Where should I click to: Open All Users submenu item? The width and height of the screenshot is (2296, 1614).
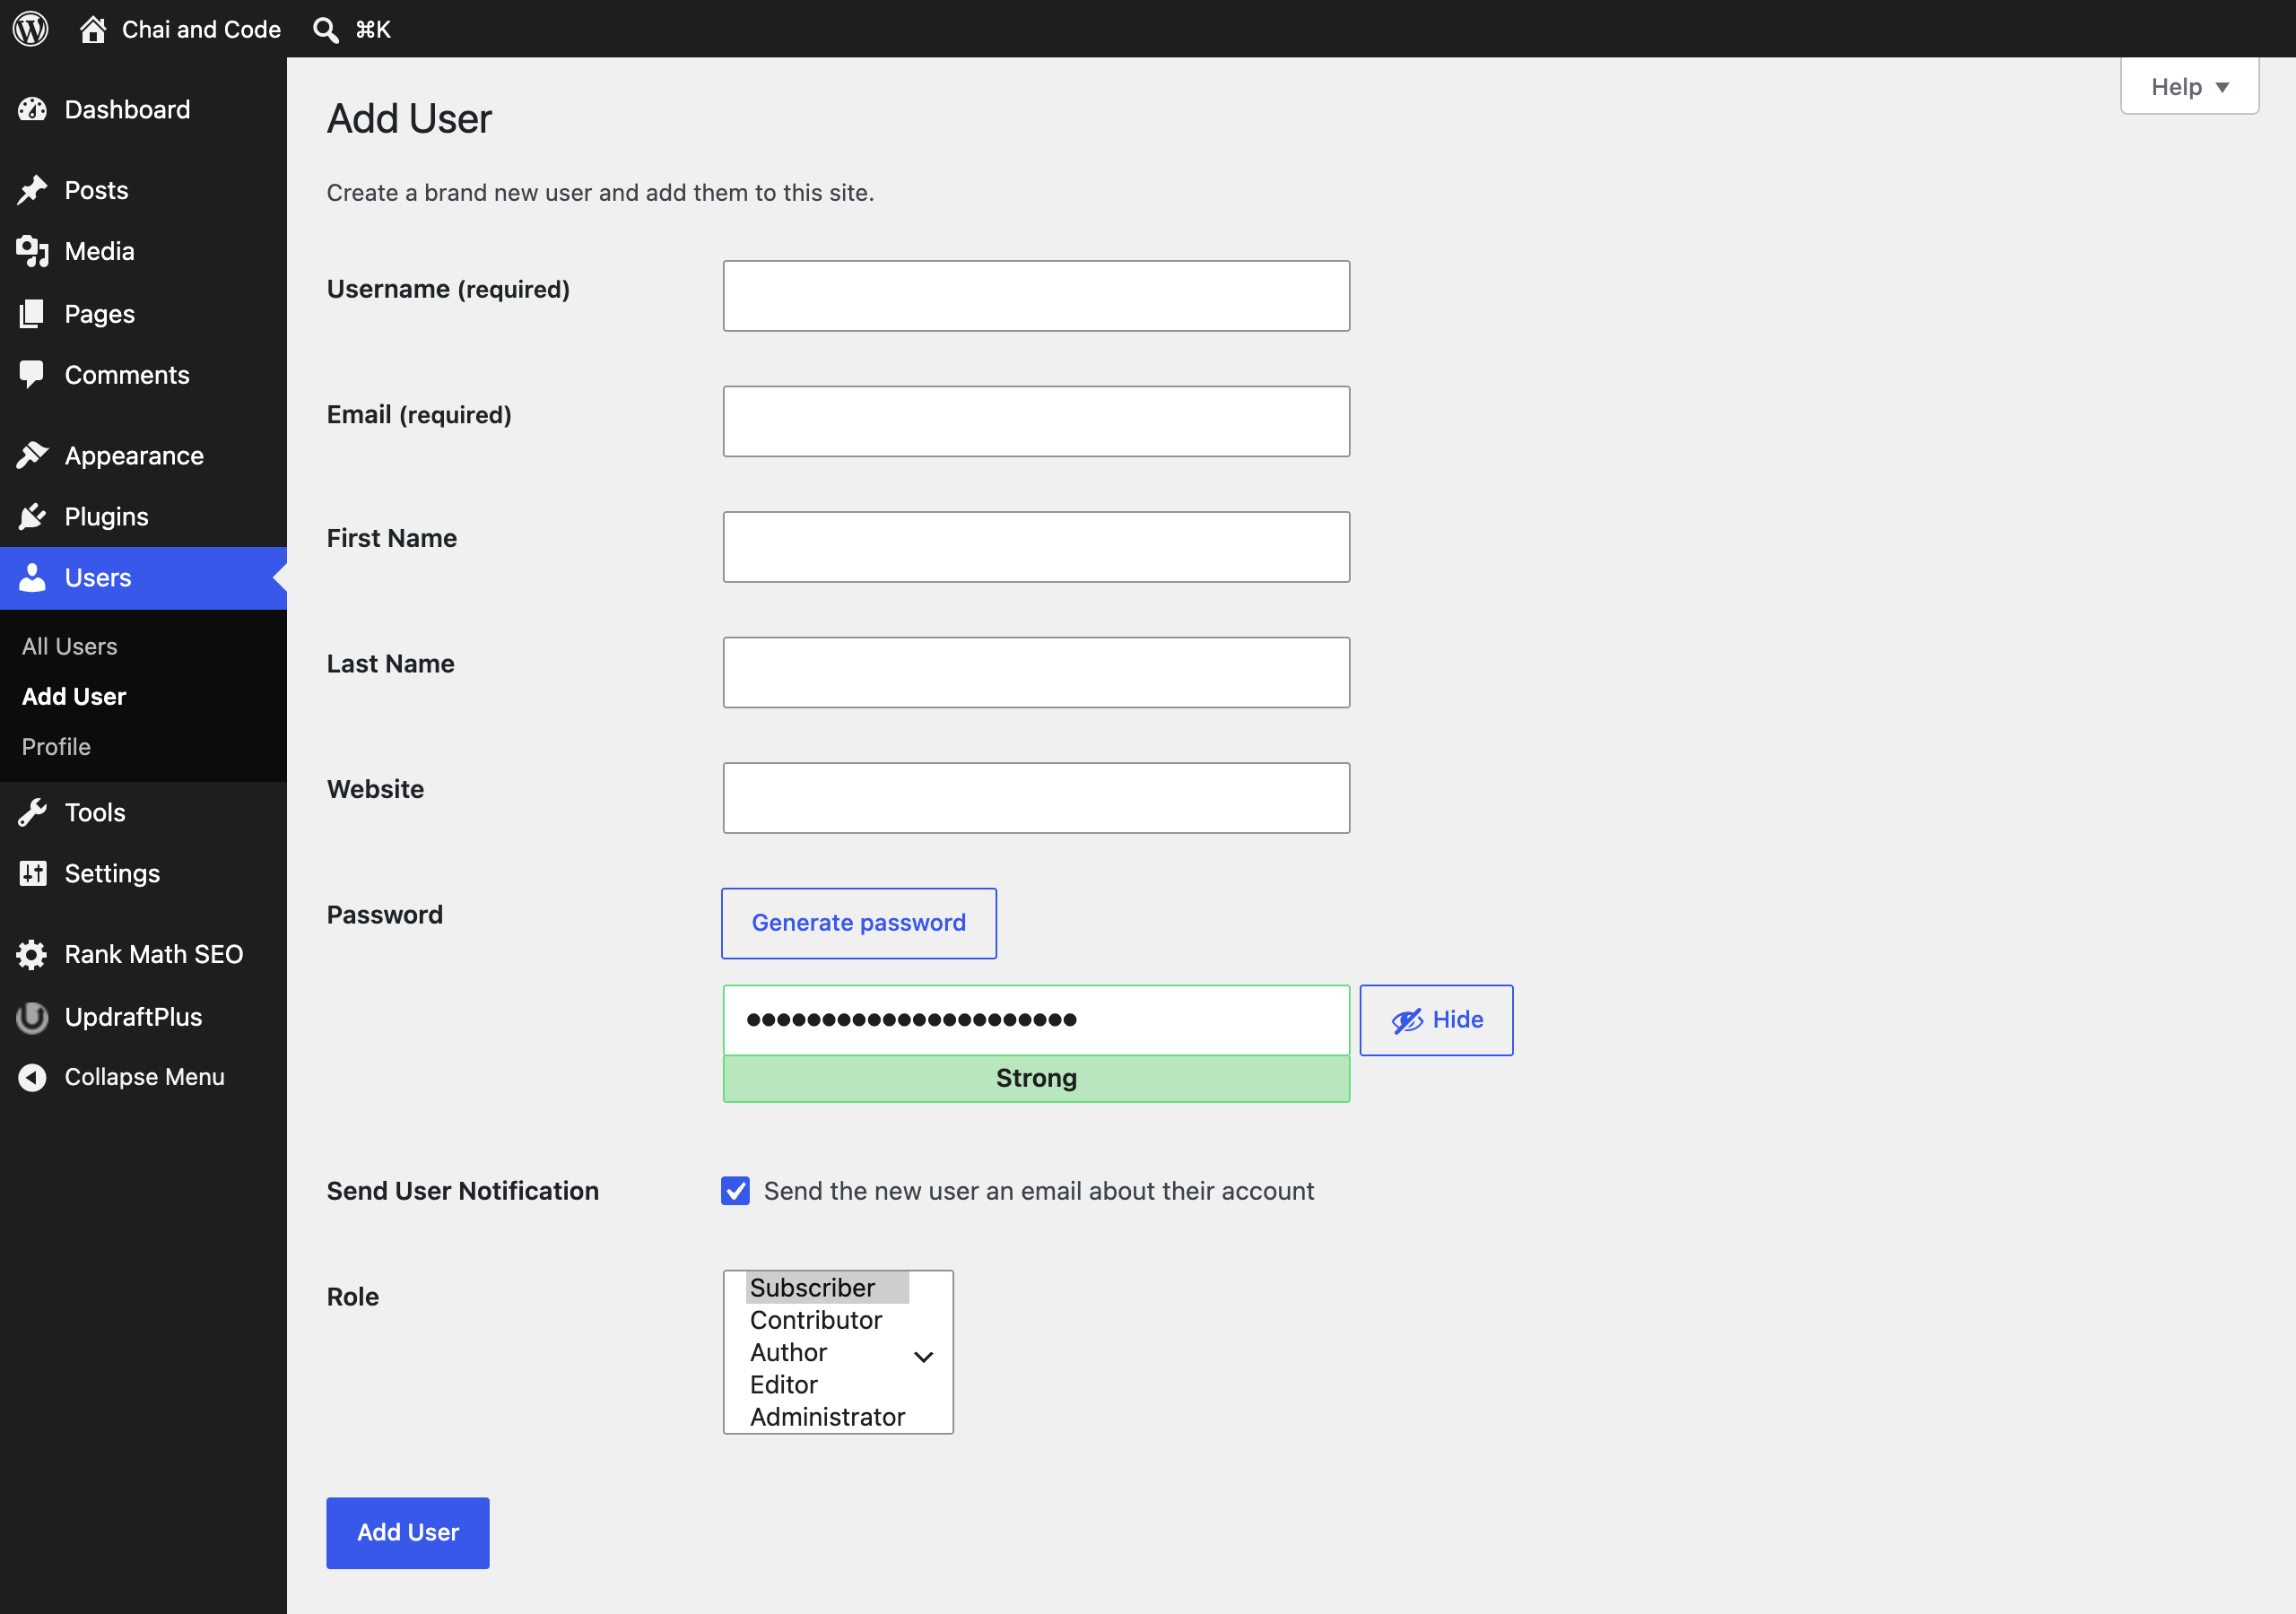pos(70,646)
